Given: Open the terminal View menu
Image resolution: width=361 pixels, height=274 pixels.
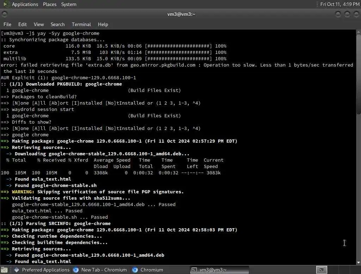Looking at the screenshot, I should click(x=39, y=24).
